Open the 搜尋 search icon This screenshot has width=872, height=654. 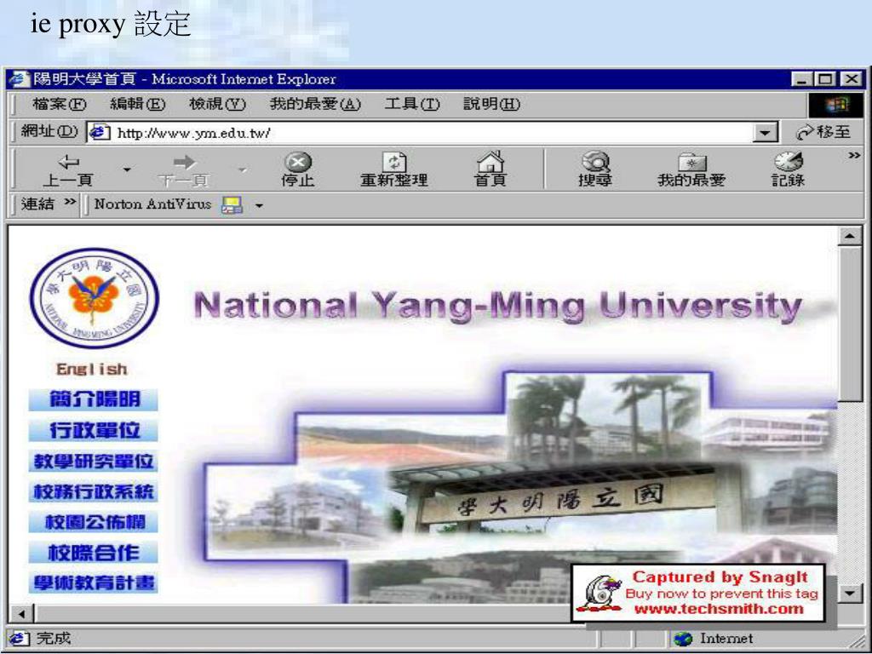pyautogui.click(x=595, y=161)
